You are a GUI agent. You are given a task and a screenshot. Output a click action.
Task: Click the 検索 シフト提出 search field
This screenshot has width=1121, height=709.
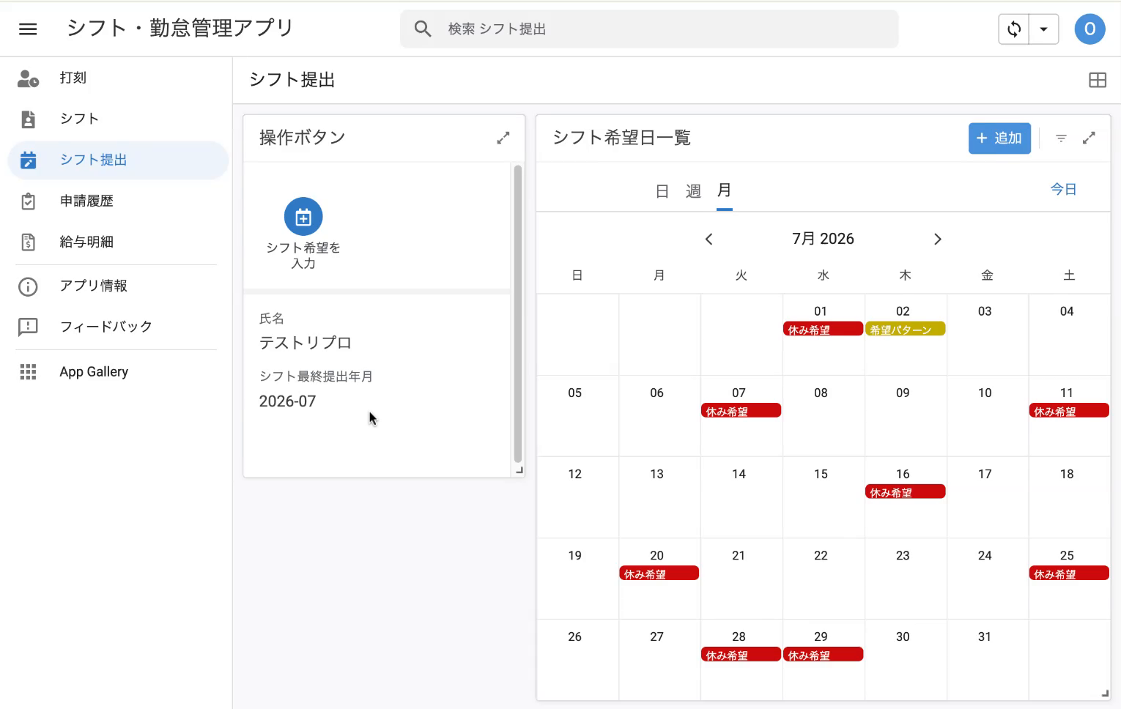(x=649, y=29)
